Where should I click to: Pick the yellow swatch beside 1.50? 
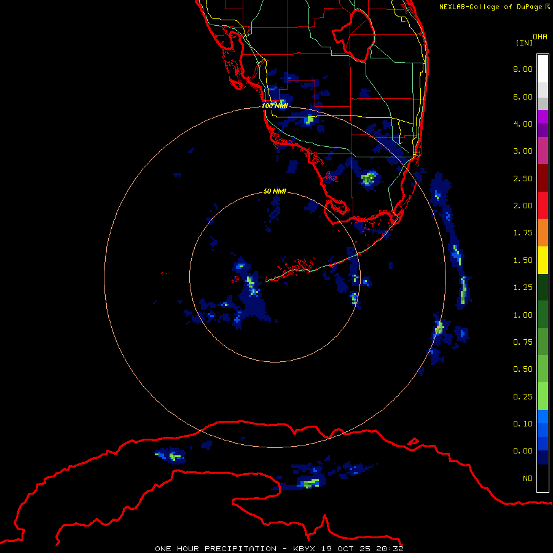(x=543, y=260)
